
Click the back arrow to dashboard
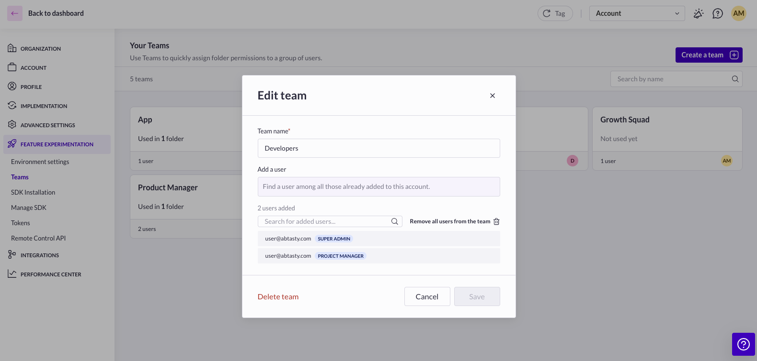15,13
